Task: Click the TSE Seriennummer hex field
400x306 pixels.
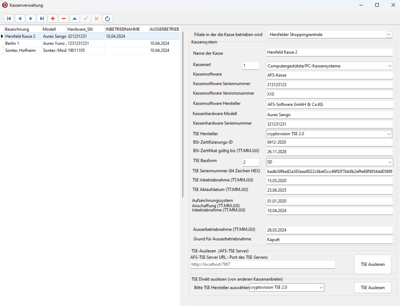Action: point(329,172)
